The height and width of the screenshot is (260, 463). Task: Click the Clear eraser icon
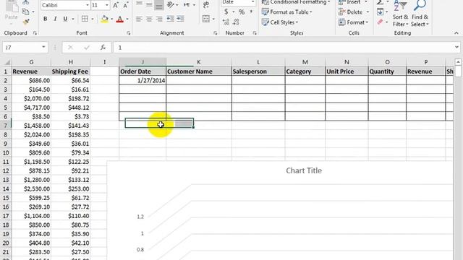click(380, 22)
